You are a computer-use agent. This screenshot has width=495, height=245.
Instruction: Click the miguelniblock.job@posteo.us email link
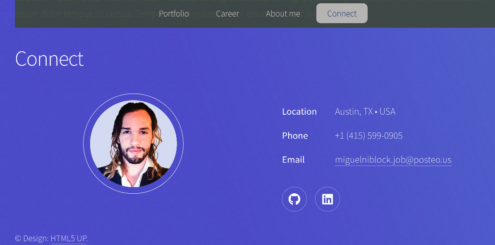pos(393,160)
